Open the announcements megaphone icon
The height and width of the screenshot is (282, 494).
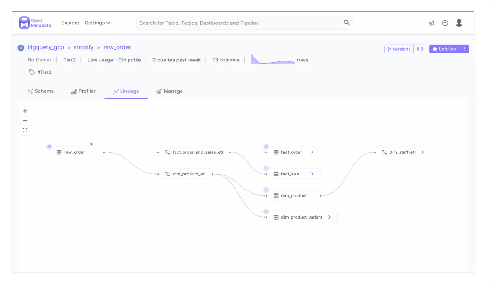[432, 23]
